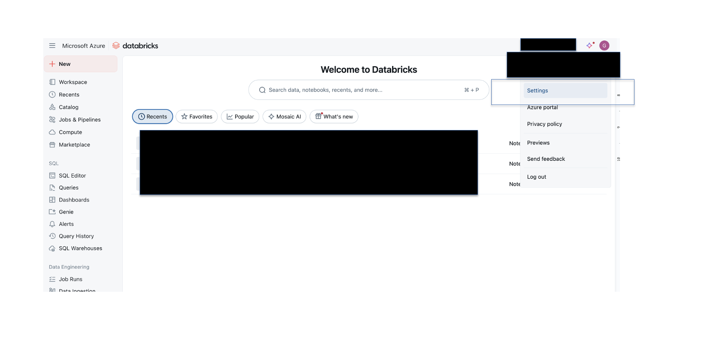This screenshot has height=339, width=715.
Task: Click the sparkle icon on Mosaic AI
Action: (x=271, y=117)
